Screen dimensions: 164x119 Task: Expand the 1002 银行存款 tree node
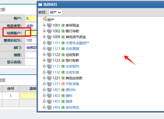coord(44,31)
